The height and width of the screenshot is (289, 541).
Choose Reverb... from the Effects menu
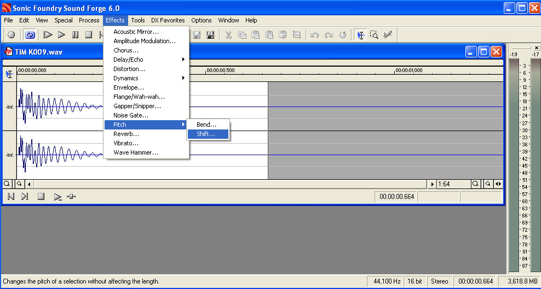click(146, 134)
